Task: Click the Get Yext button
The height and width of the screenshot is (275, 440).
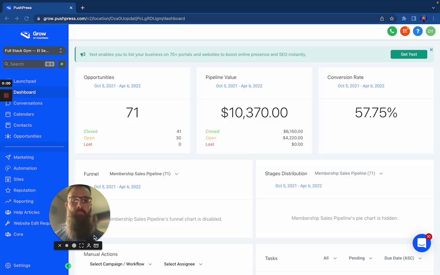Action: 409,55
